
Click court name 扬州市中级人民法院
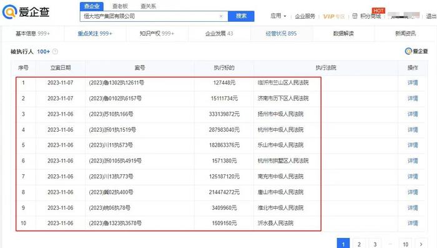click(x=280, y=114)
